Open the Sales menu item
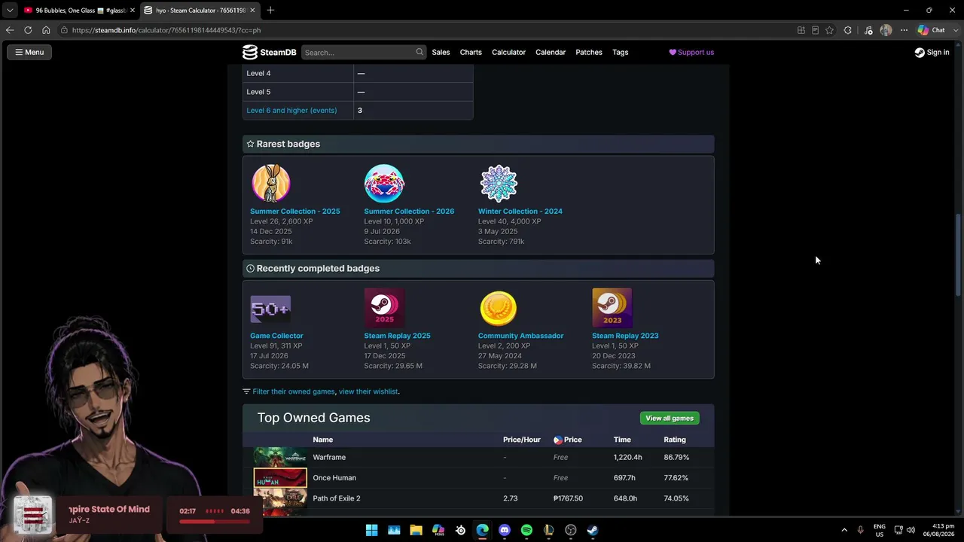 click(441, 52)
